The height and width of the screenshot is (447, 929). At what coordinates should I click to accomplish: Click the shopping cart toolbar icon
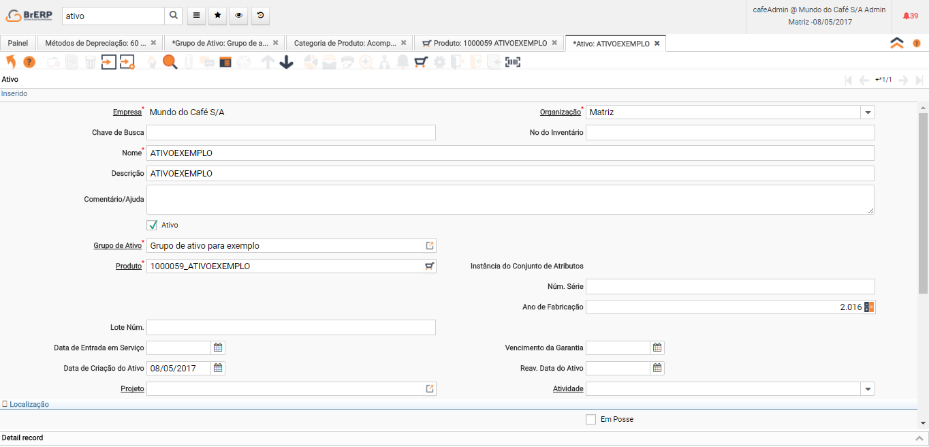421,62
